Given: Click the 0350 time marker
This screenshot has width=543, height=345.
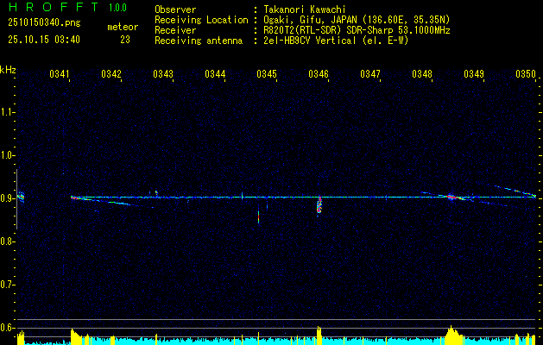Looking at the screenshot, I should 526,74.
